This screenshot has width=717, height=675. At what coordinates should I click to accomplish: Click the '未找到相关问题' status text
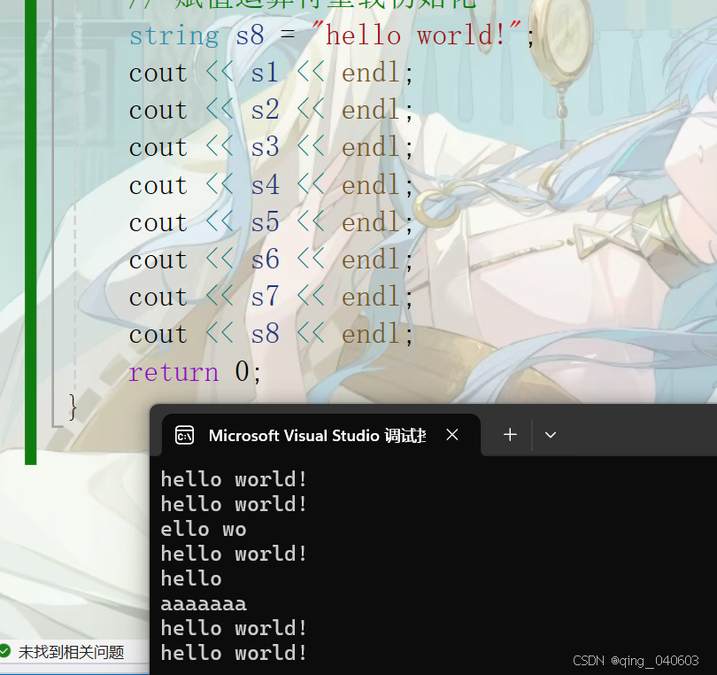72,652
